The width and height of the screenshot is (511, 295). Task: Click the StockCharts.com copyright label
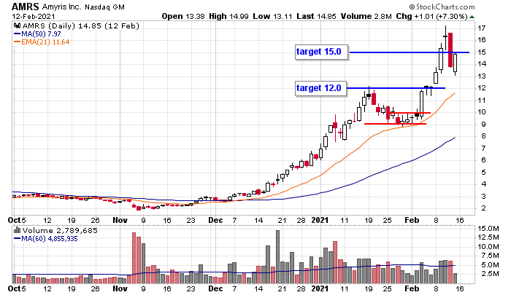pos(442,7)
